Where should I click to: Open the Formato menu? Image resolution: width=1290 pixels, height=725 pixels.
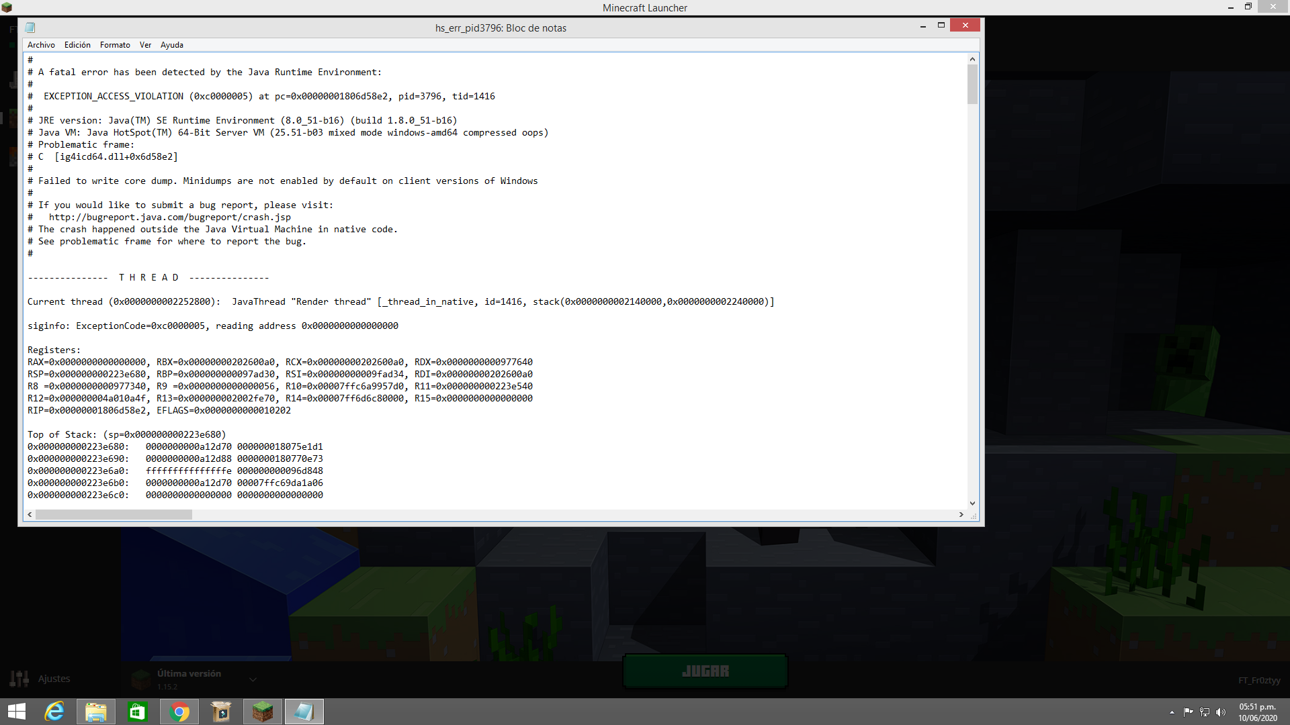point(115,45)
